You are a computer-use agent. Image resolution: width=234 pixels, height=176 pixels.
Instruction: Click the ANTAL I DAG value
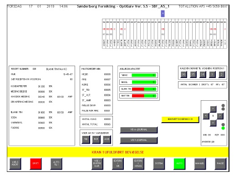pos(107,119)
